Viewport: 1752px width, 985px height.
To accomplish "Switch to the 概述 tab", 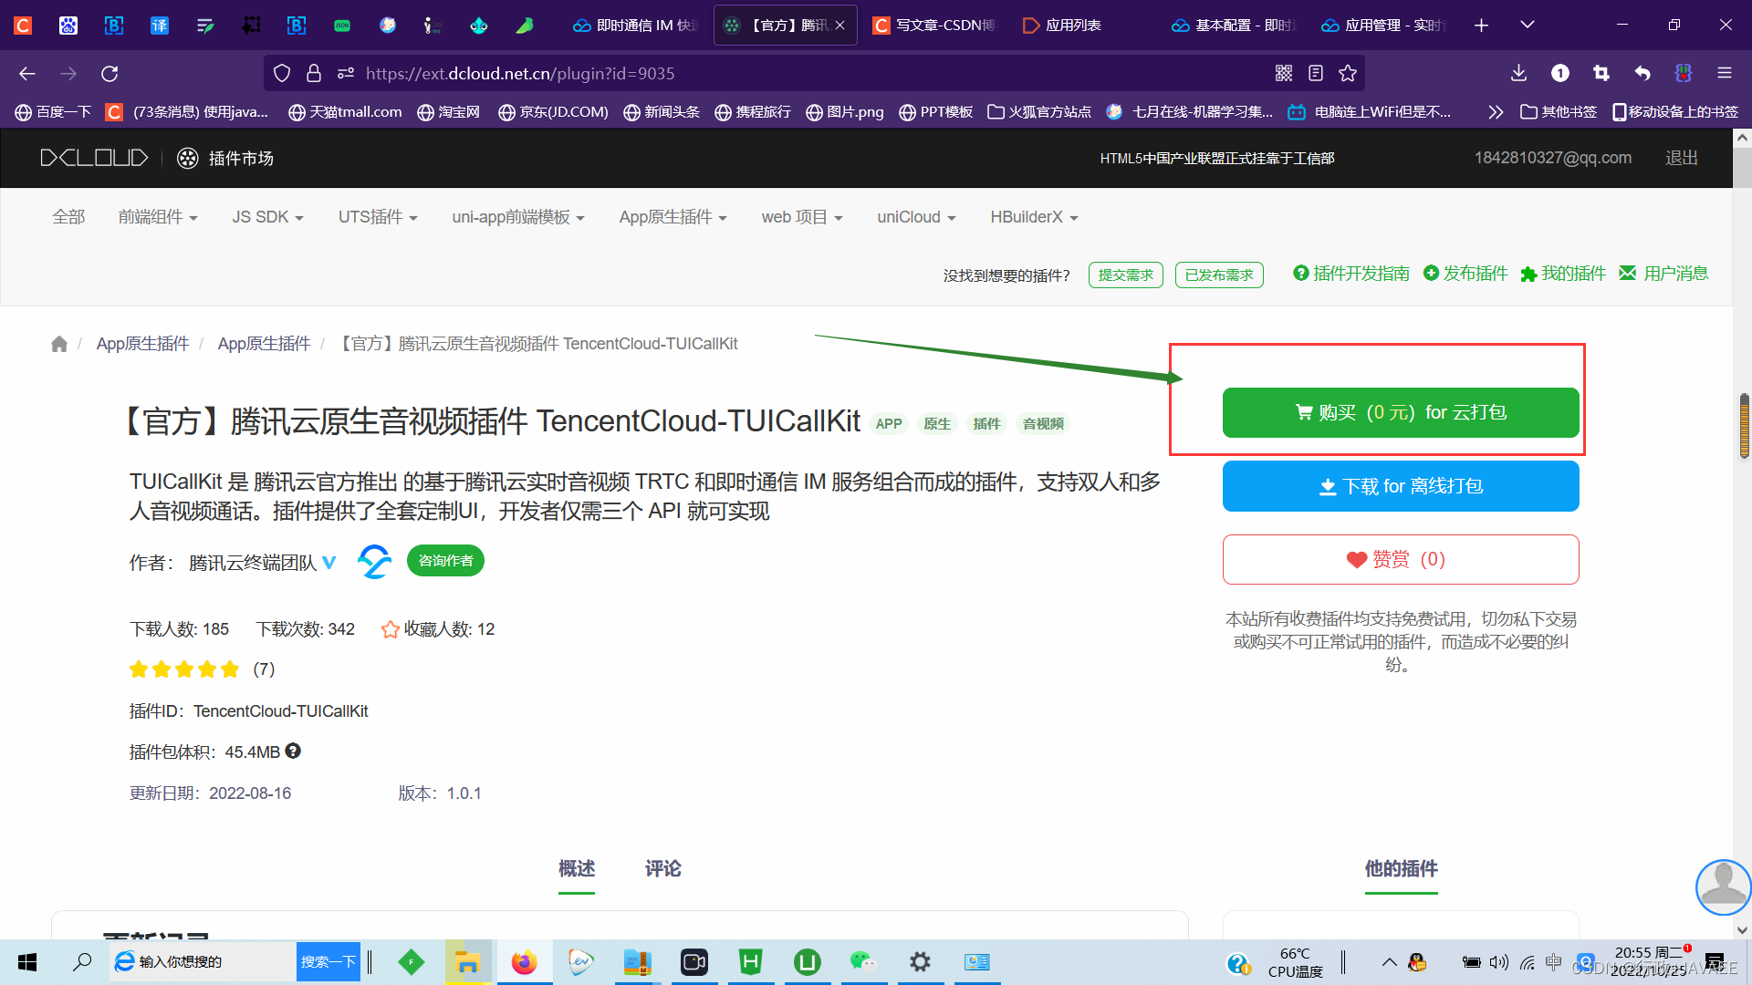I will (x=577, y=869).
